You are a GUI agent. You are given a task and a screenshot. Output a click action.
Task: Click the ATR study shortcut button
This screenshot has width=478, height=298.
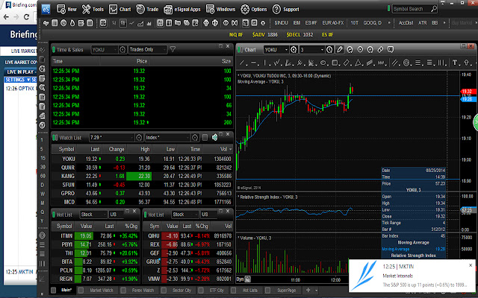[422, 23]
